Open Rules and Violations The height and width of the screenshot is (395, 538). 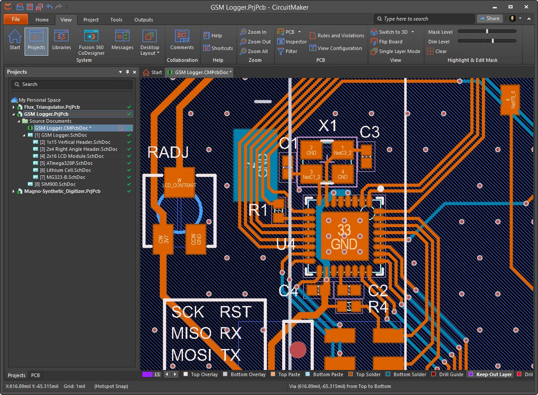coord(337,36)
